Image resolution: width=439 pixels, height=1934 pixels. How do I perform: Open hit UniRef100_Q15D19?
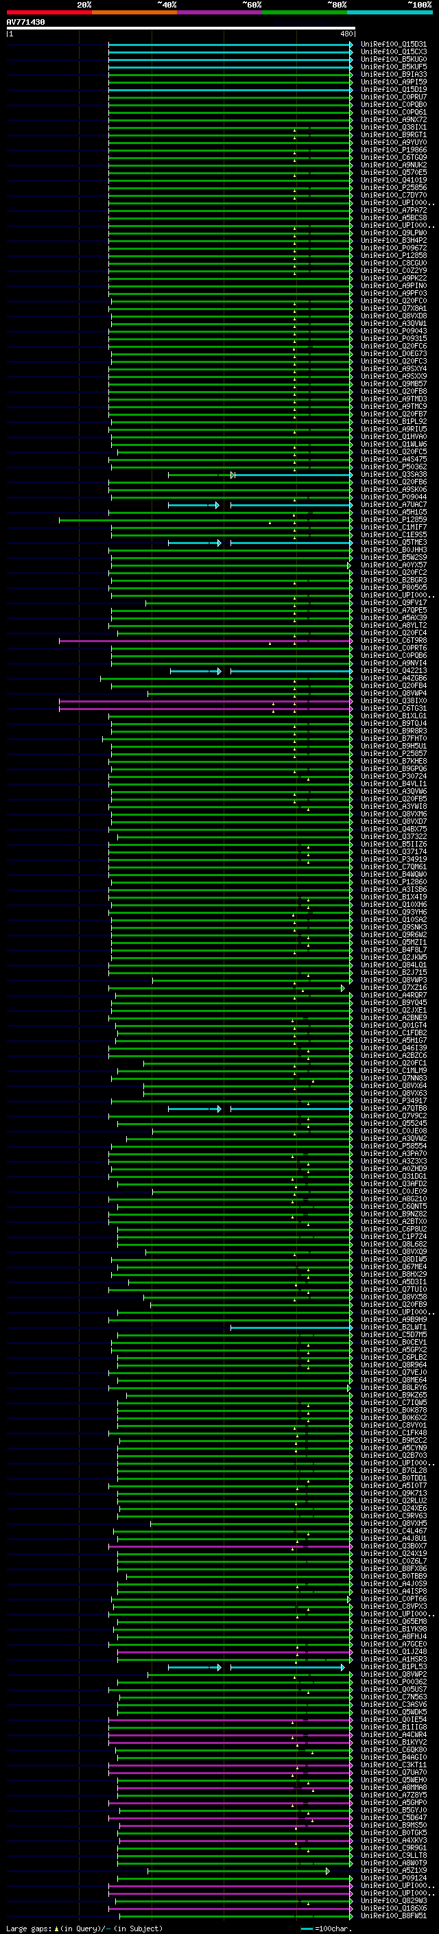coord(393,89)
